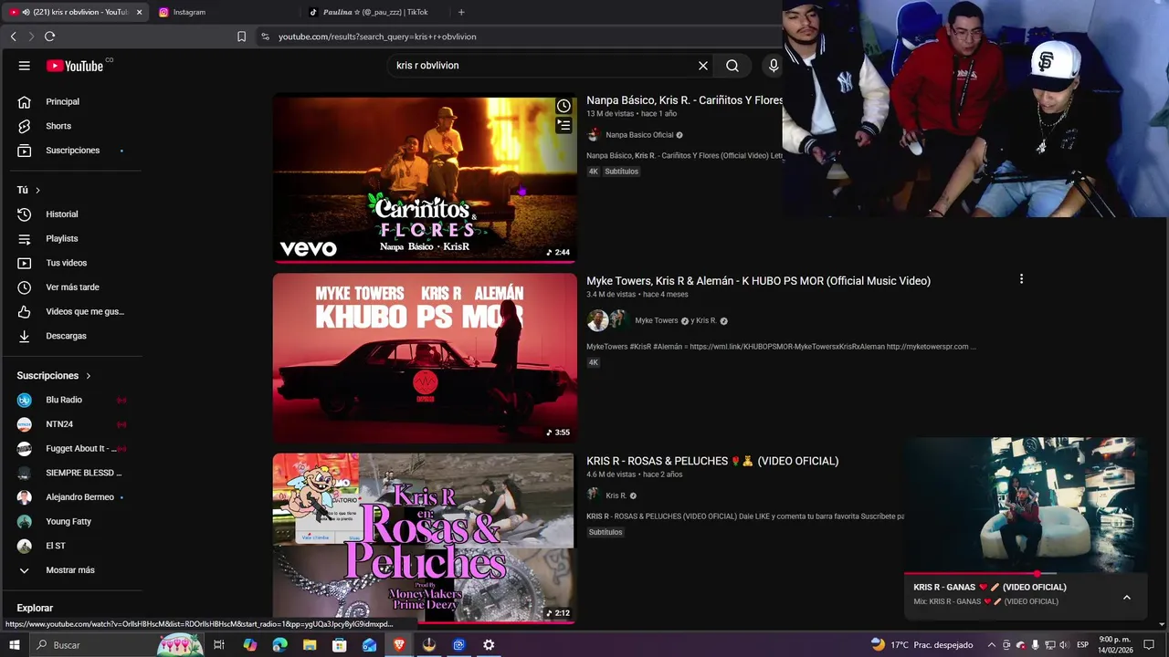Play the Cariñitos Y Flores thumbnail
The width and height of the screenshot is (1169, 657).
coord(425,178)
